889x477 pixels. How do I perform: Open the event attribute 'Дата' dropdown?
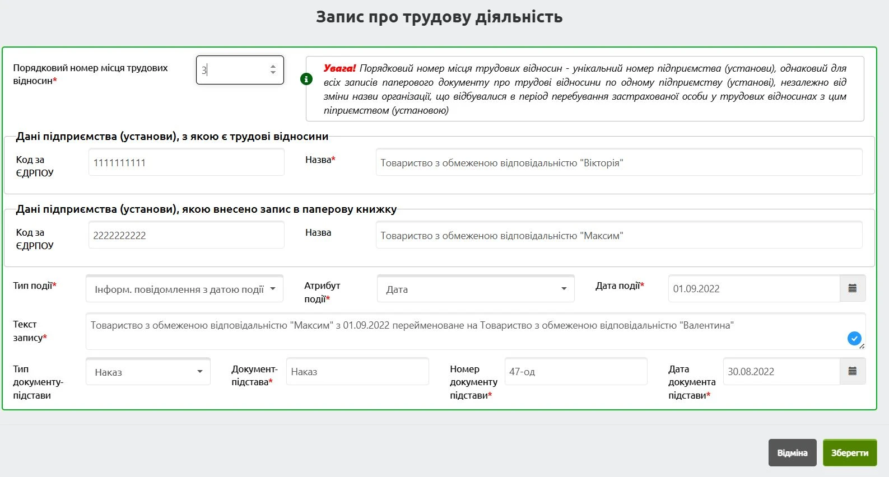475,289
